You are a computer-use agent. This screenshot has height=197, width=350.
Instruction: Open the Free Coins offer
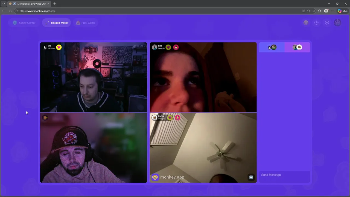(x=85, y=23)
